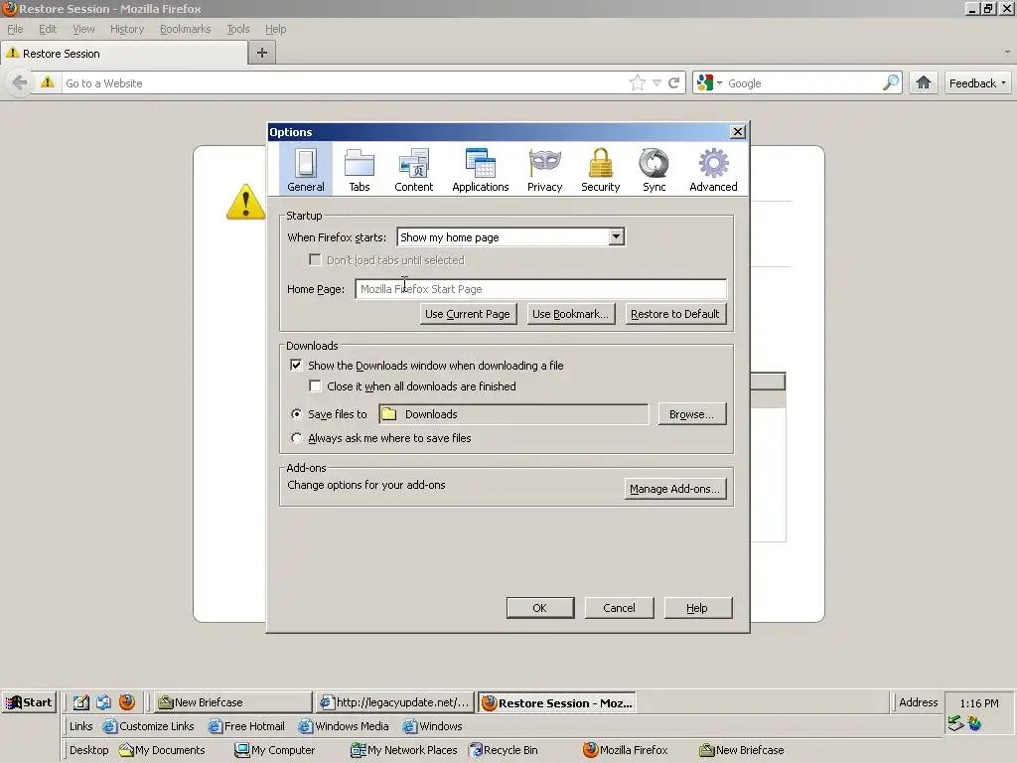The height and width of the screenshot is (763, 1017).
Task: Select the Restore Session tab
Action: pyautogui.click(x=124, y=54)
